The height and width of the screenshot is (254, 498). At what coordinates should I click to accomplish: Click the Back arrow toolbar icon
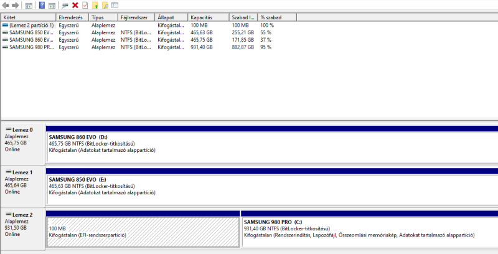[x=6, y=6]
